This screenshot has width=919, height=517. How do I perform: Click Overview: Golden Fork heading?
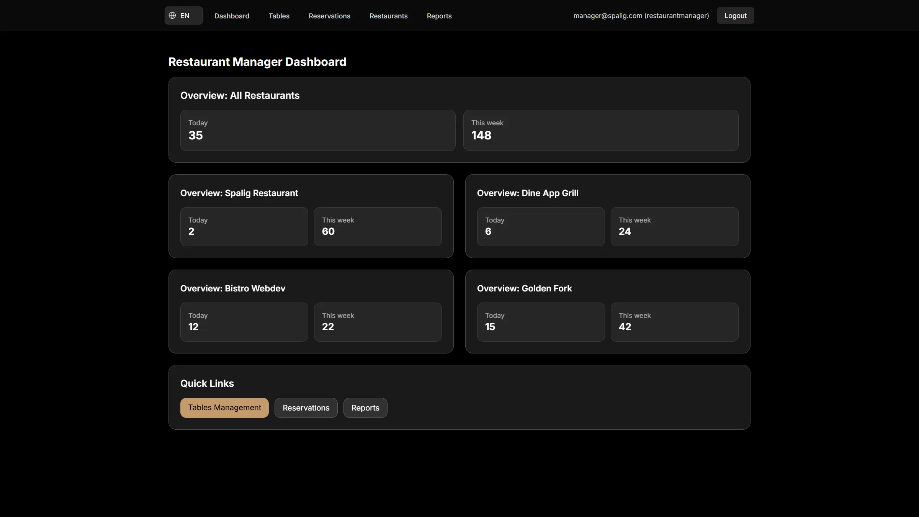(x=524, y=288)
